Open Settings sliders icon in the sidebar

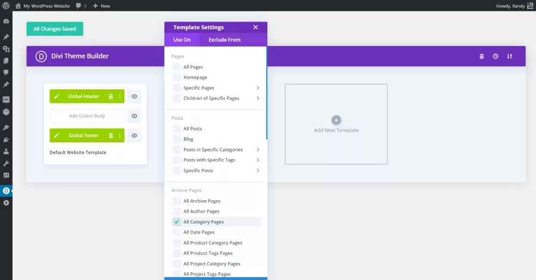tap(6, 175)
